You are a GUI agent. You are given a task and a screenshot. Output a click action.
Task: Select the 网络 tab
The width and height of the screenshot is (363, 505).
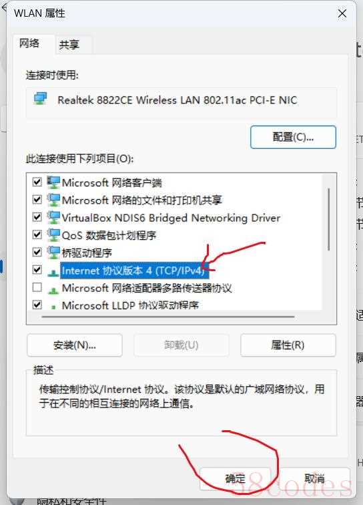coord(29,43)
